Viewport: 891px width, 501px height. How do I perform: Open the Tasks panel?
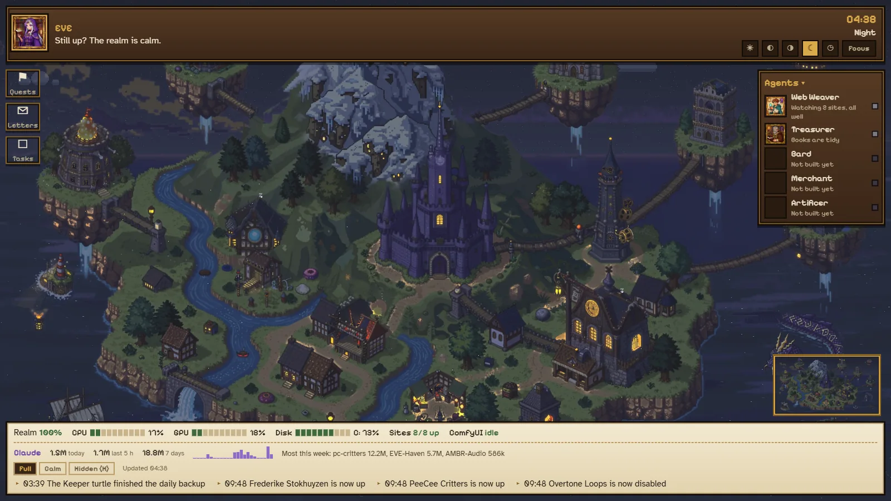[x=23, y=150]
